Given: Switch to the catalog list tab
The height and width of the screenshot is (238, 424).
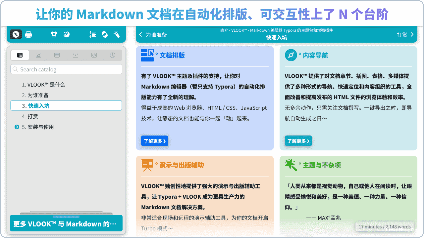Looking at the screenshot, I should [x=20, y=55].
